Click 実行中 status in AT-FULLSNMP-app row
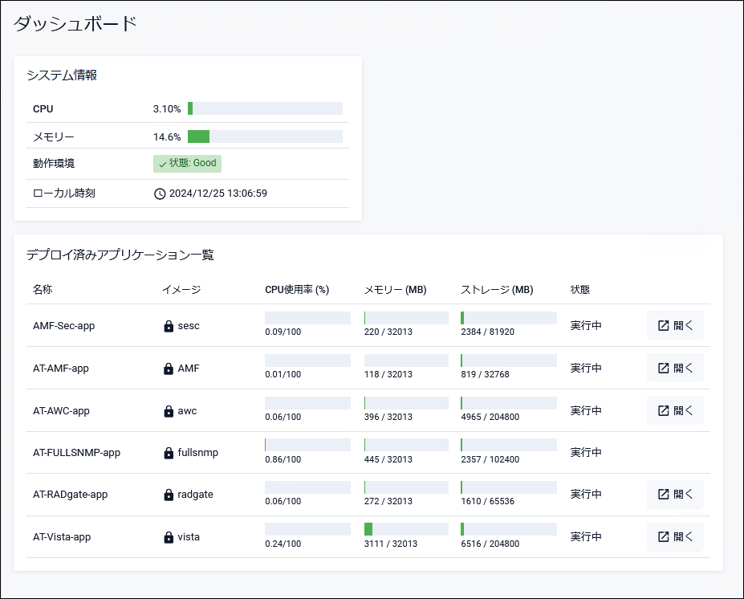Screen dimensions: 744x599 click(586, 452)
